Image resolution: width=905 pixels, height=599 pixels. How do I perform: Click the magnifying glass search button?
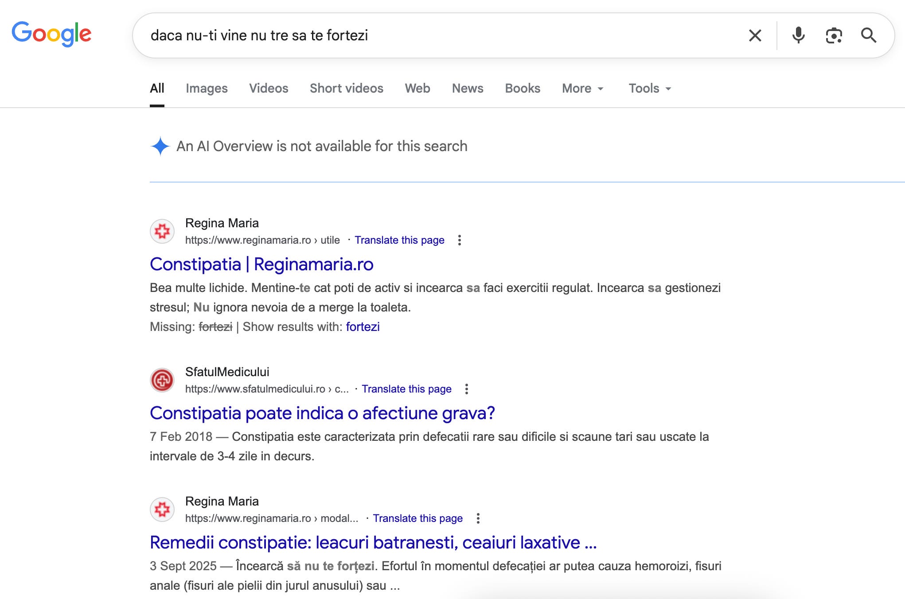click(x=868, y=35)
